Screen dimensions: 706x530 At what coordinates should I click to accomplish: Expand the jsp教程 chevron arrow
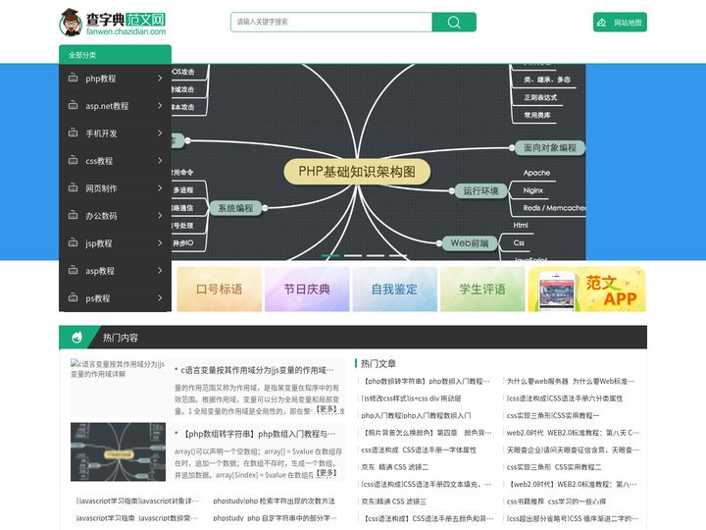(160, 243)
